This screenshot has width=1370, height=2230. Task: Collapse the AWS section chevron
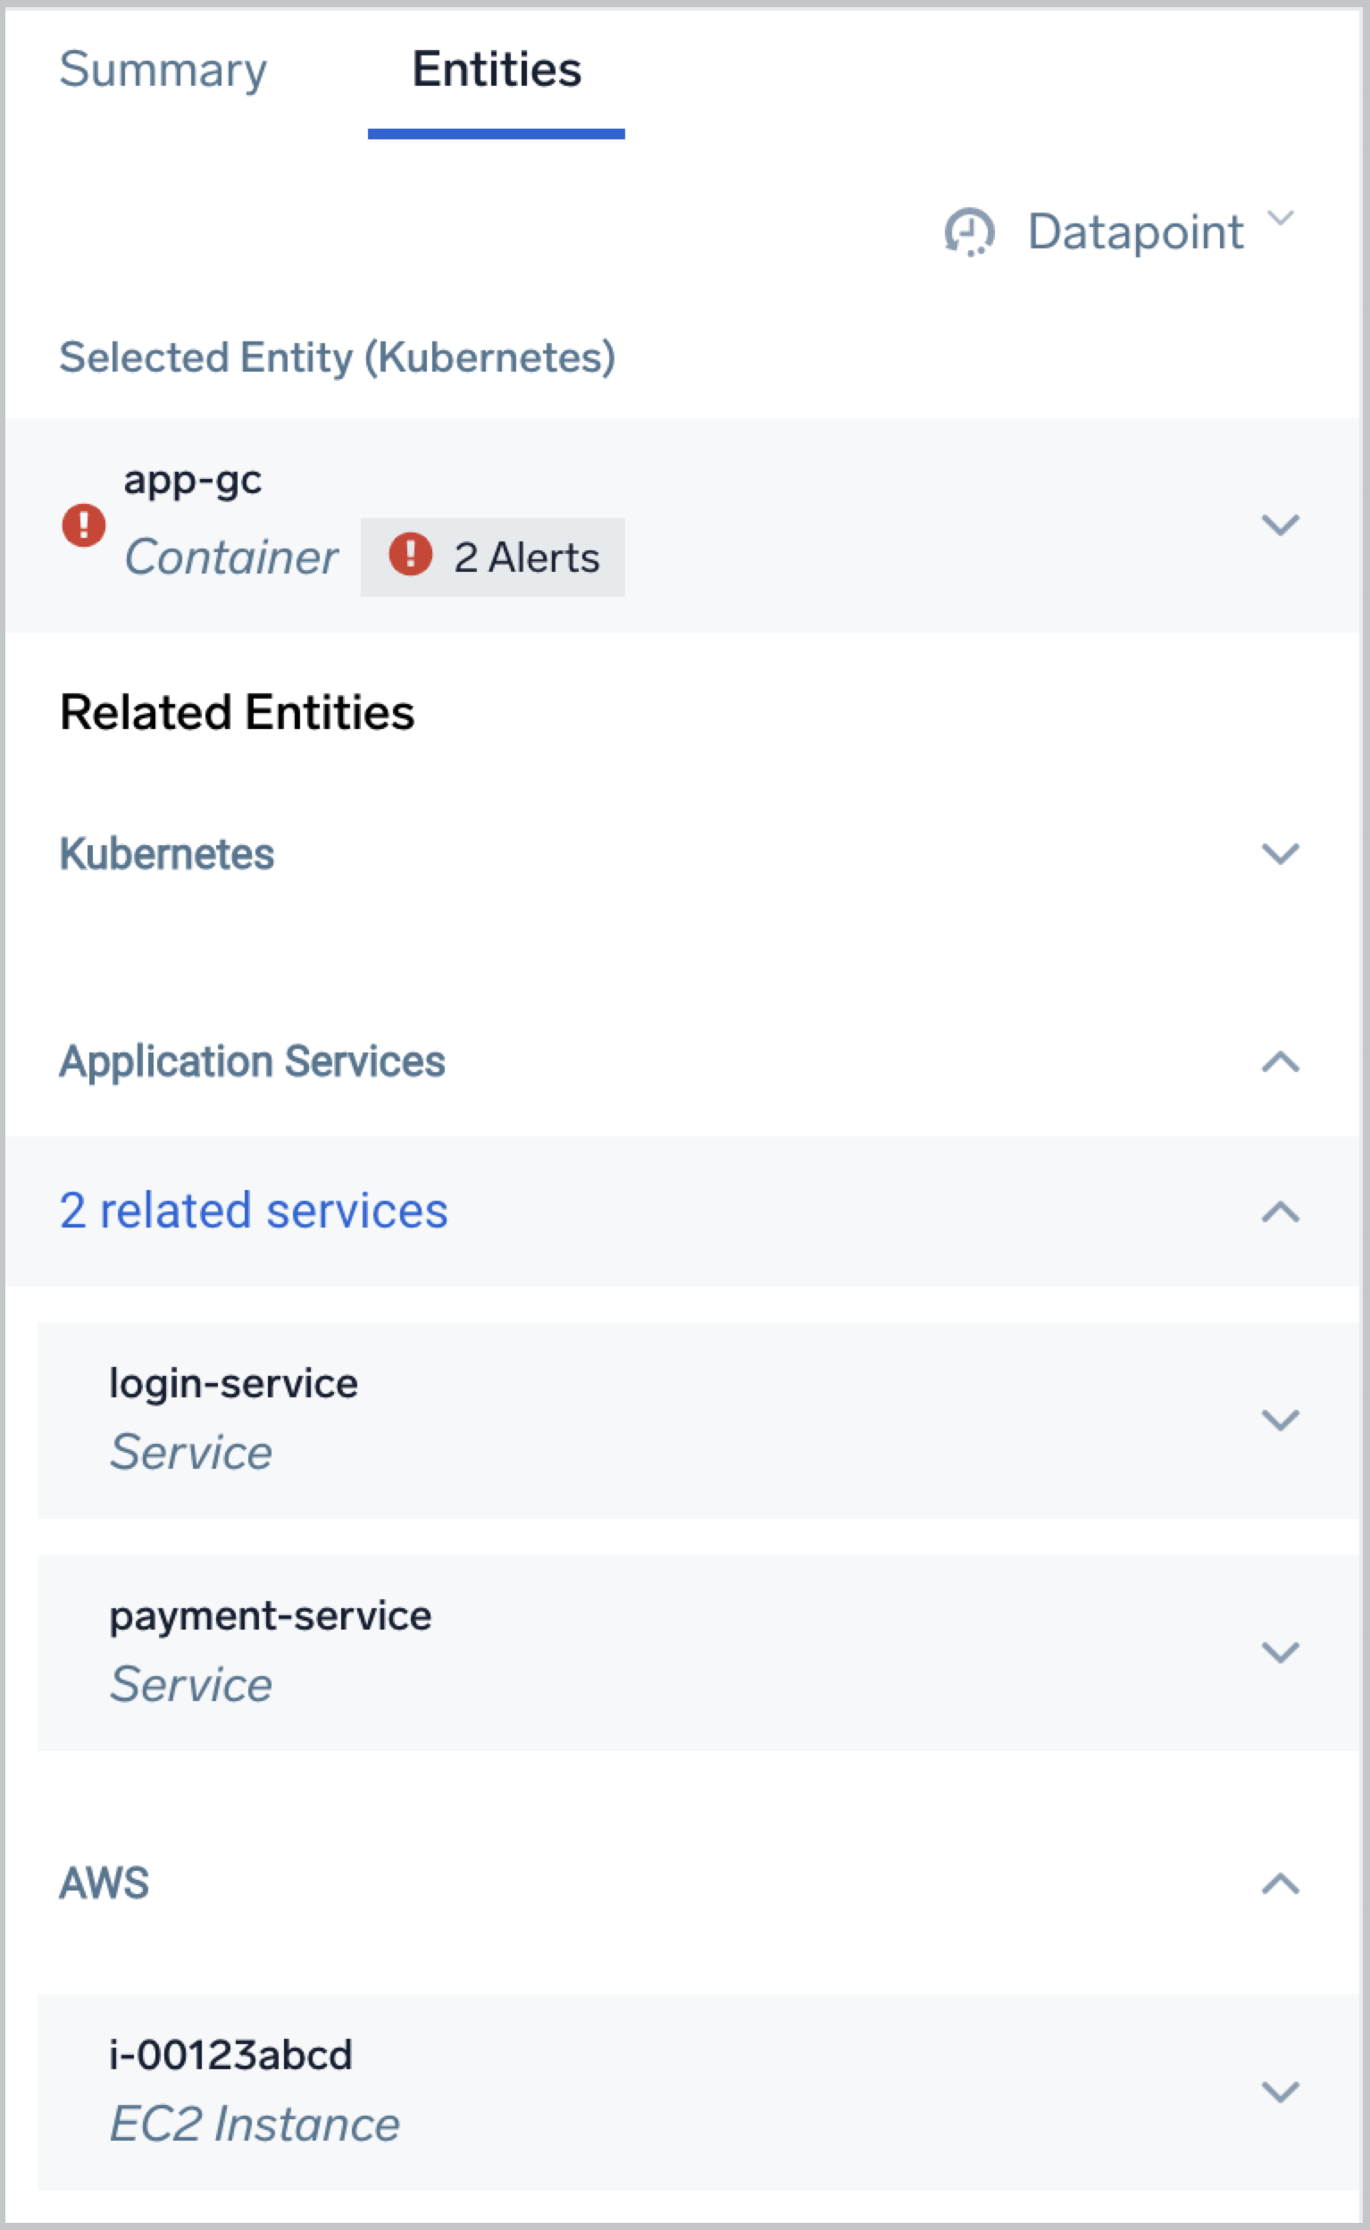point(1281,1885)
